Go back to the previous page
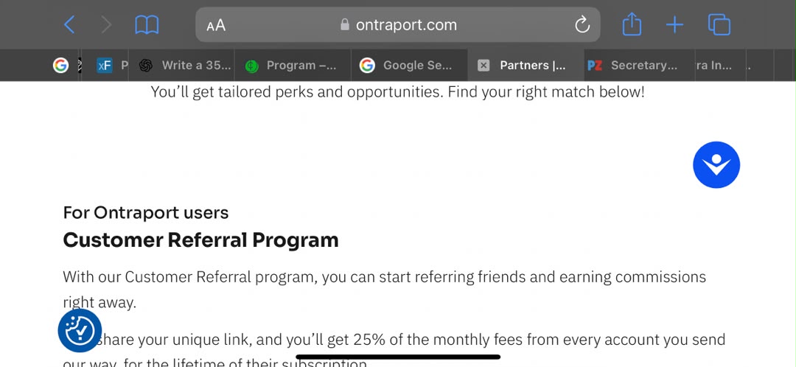Screen dimensions: 796x367 [x=69, y=24]
